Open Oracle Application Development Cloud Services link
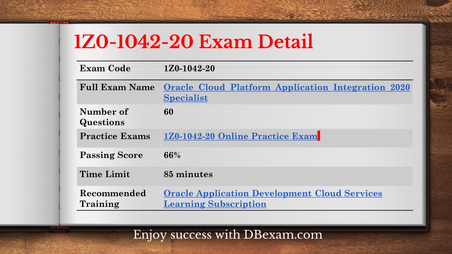 pos(273,198)
